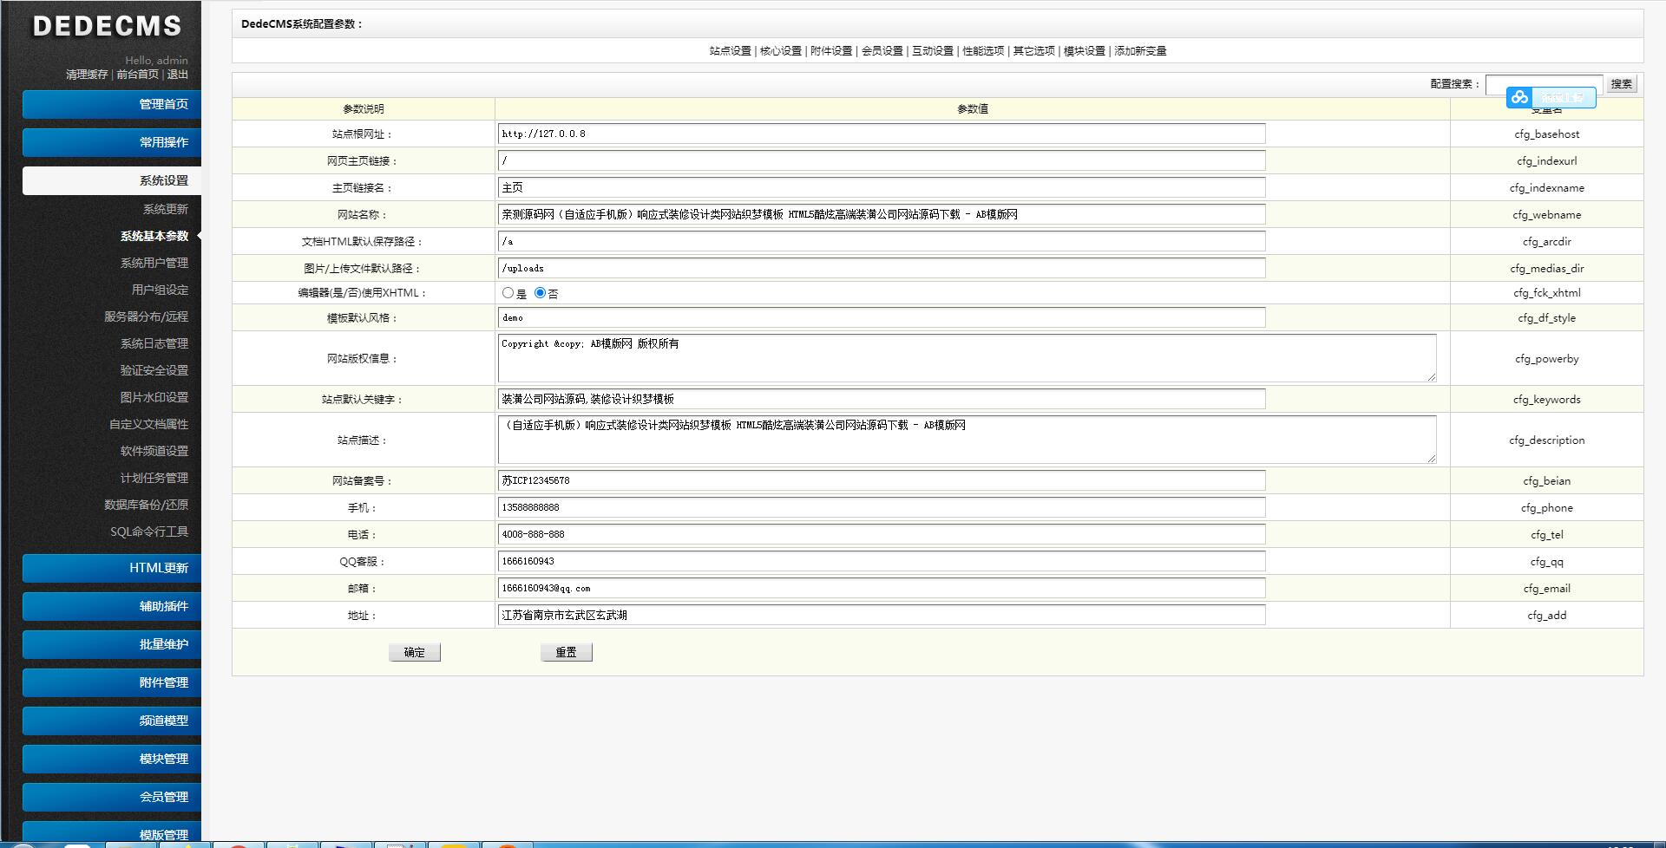
Task: Expand the 模块管理 sidebar section
Action: click(112, 759)
